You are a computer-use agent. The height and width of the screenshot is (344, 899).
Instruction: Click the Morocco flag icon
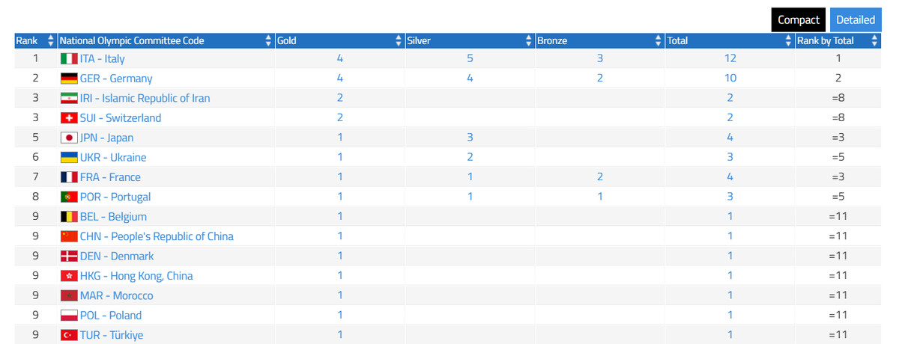69,295
